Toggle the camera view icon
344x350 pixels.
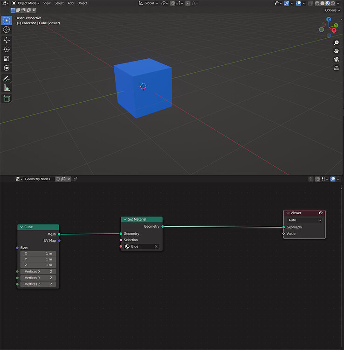pyautogui.click(x=337, y=59)
